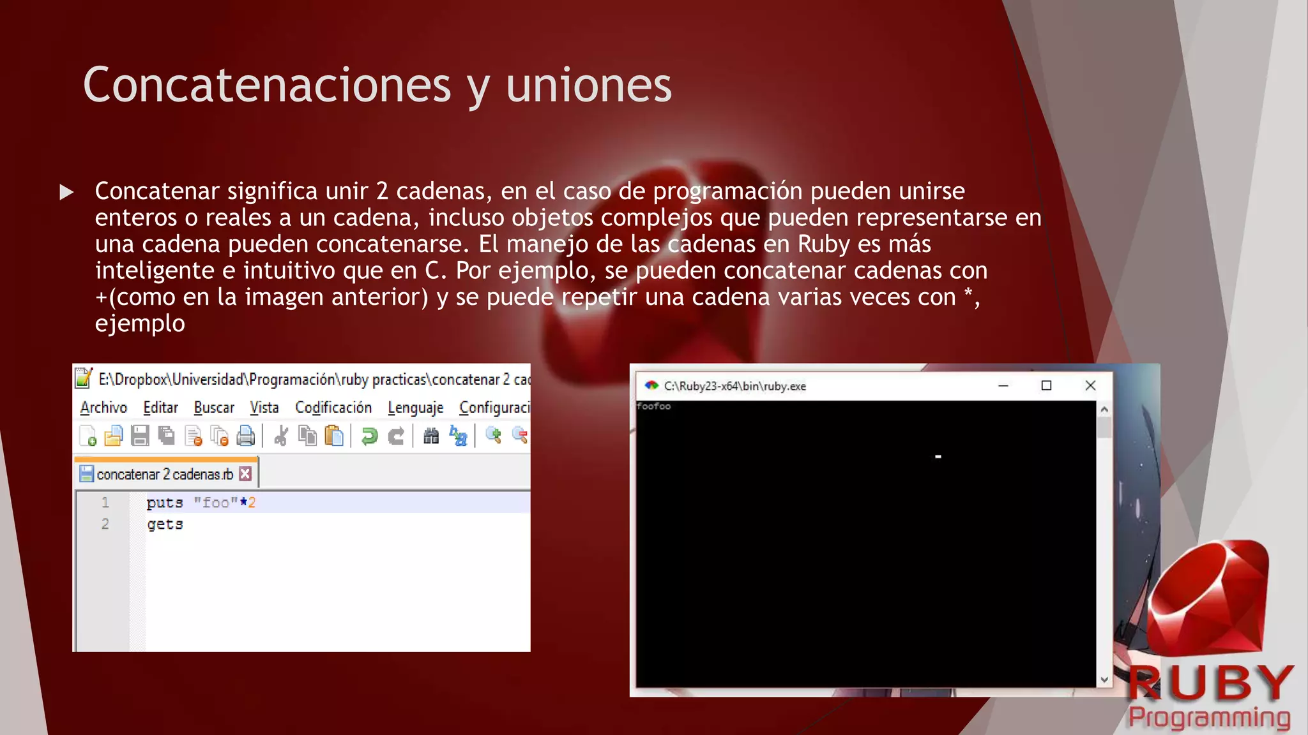Click the Paste clipboard icon

tap(334, 436)
